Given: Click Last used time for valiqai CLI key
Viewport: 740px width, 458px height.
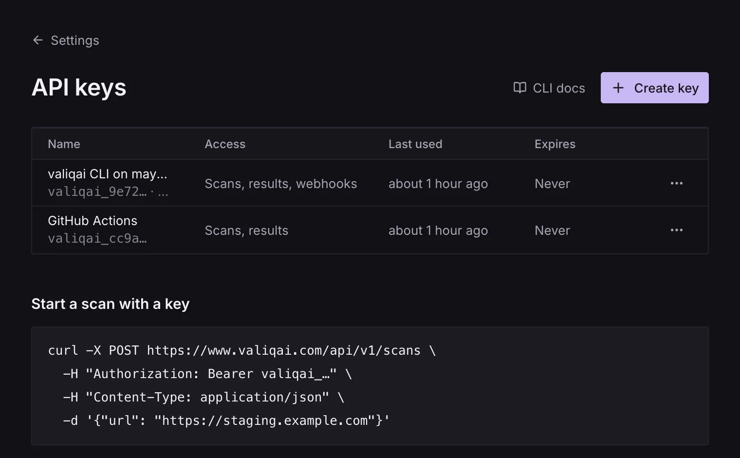Looking at the screenshot, I should [438, 184].
